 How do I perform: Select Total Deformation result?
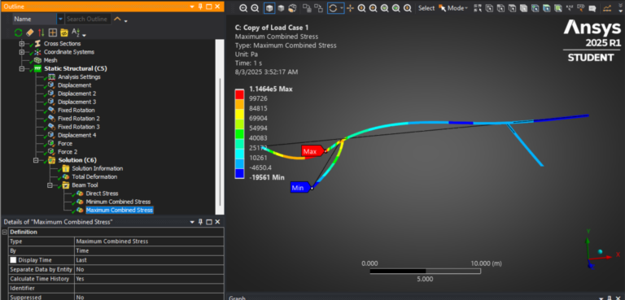(94, 177)
